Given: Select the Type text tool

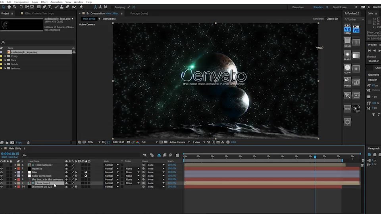Looking at the screenshot, I should [50, 7].
